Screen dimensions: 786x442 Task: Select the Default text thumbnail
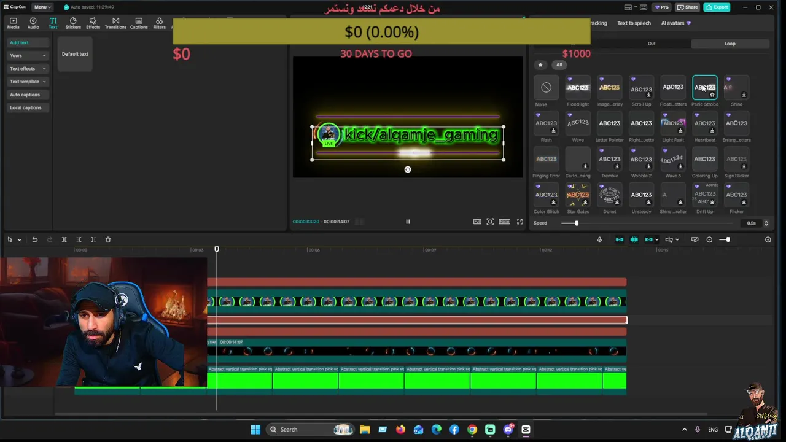pyautogui.click(x=75, y=54)
